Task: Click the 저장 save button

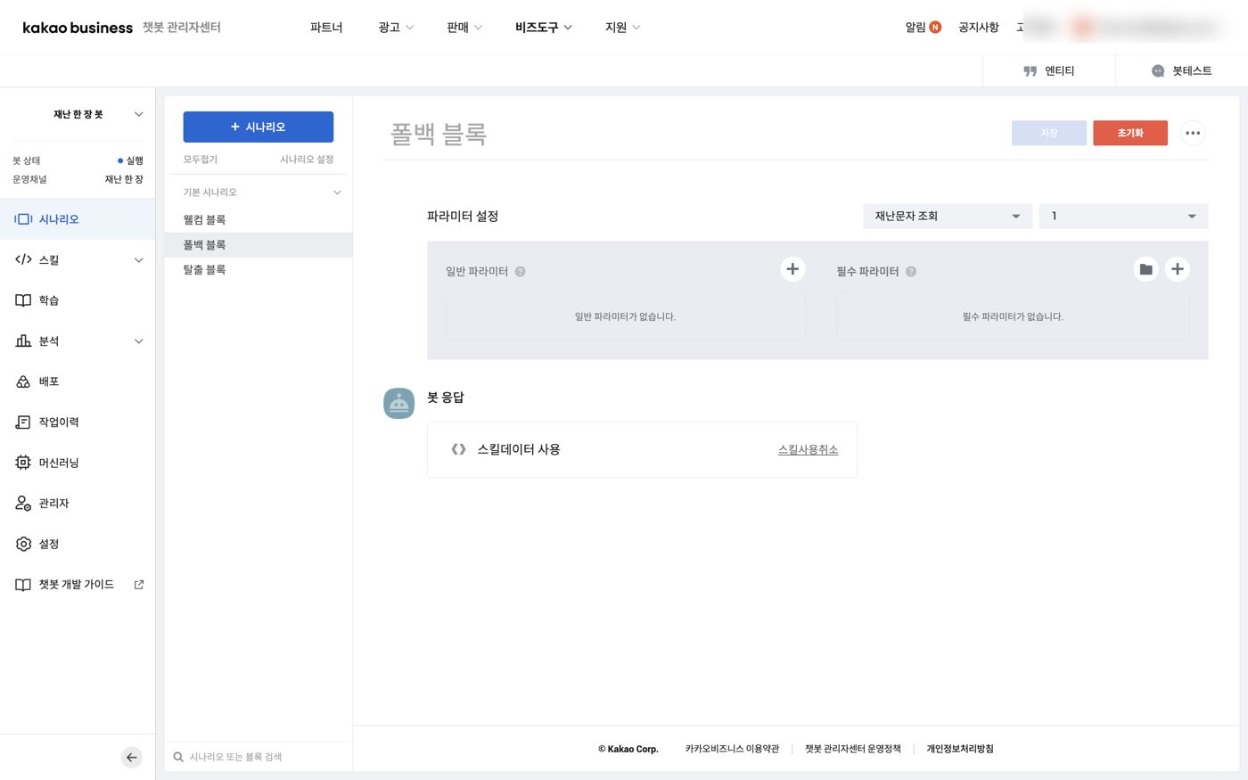Action: [x=1049, y=133]
